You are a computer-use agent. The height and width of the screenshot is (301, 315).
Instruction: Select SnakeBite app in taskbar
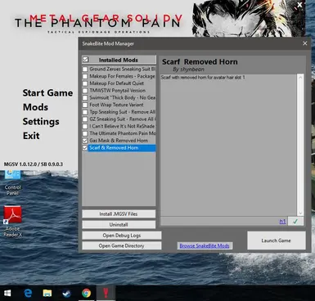(106, 293)
